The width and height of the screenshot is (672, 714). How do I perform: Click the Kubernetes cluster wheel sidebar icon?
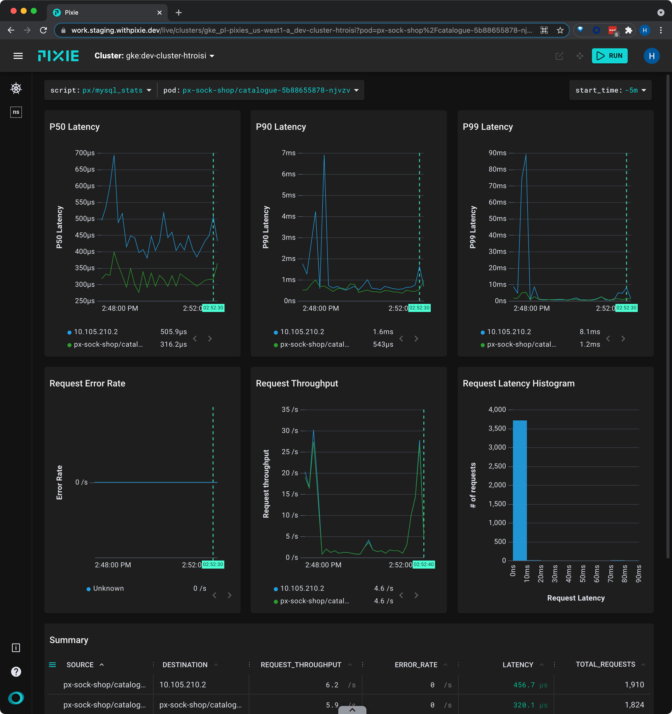(16, 88)
